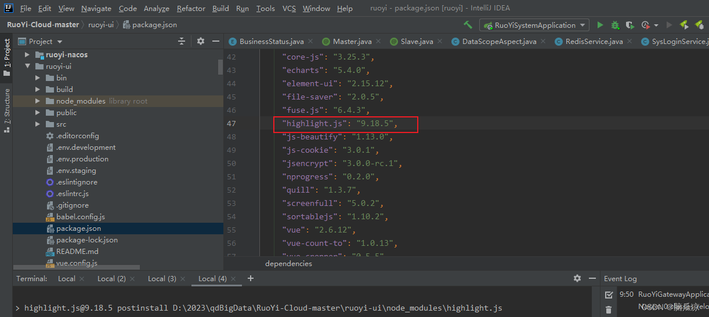The image size is (709, 317).
Task: Switch to Local (3) terminal tab
Action: point(162,278)
